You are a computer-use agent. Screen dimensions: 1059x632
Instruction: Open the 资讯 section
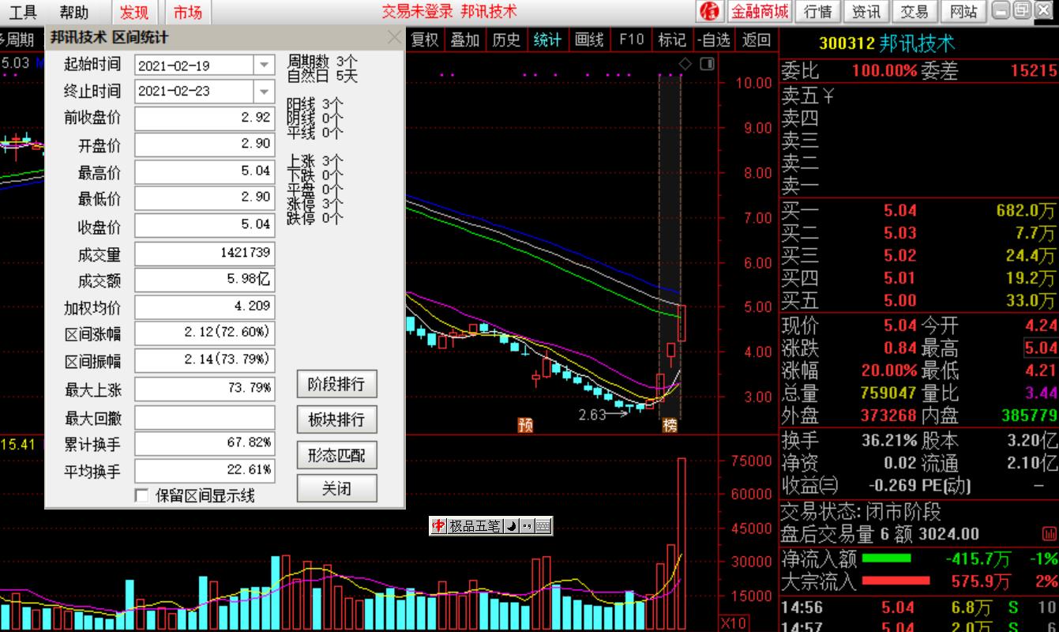[866, 11]
